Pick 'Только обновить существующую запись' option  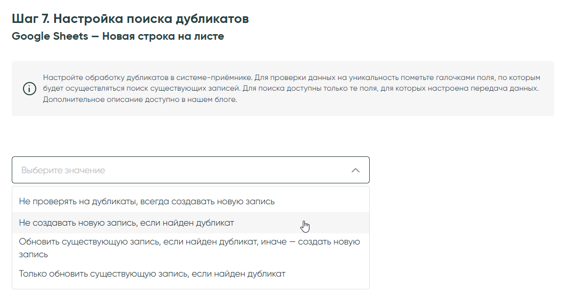(x=152, y=274)
